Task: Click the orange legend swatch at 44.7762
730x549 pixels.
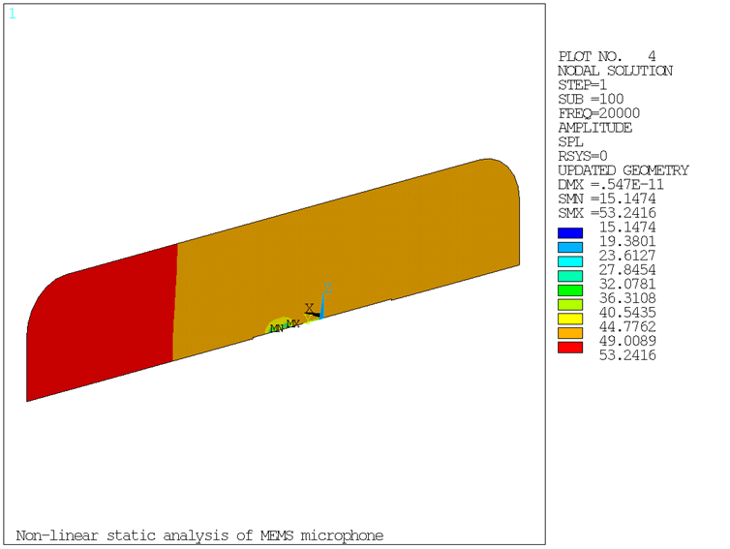Action: click(x=570, y=333)
